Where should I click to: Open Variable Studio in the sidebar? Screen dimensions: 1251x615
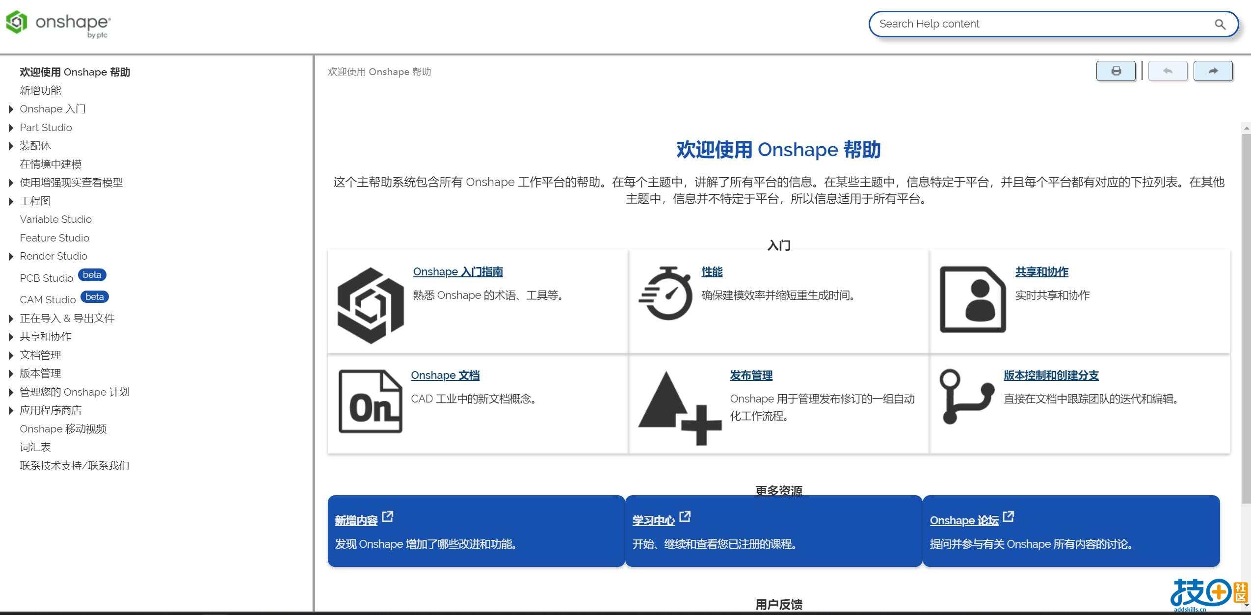[55, 219]
